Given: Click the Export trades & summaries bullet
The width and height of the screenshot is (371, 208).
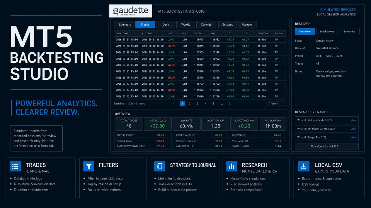Looking at the screenshot, I should (322, 178).
